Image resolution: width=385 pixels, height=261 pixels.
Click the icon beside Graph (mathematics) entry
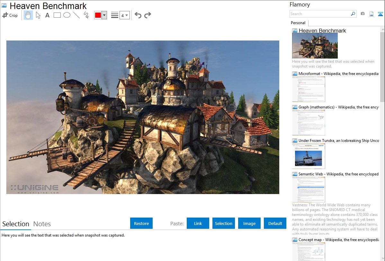click(x=295, y=107)
